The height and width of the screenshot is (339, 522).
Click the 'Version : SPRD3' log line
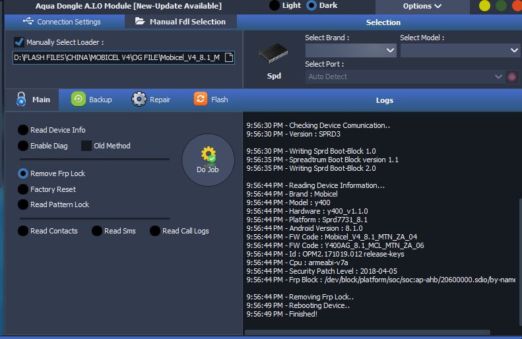pos(293,134)
